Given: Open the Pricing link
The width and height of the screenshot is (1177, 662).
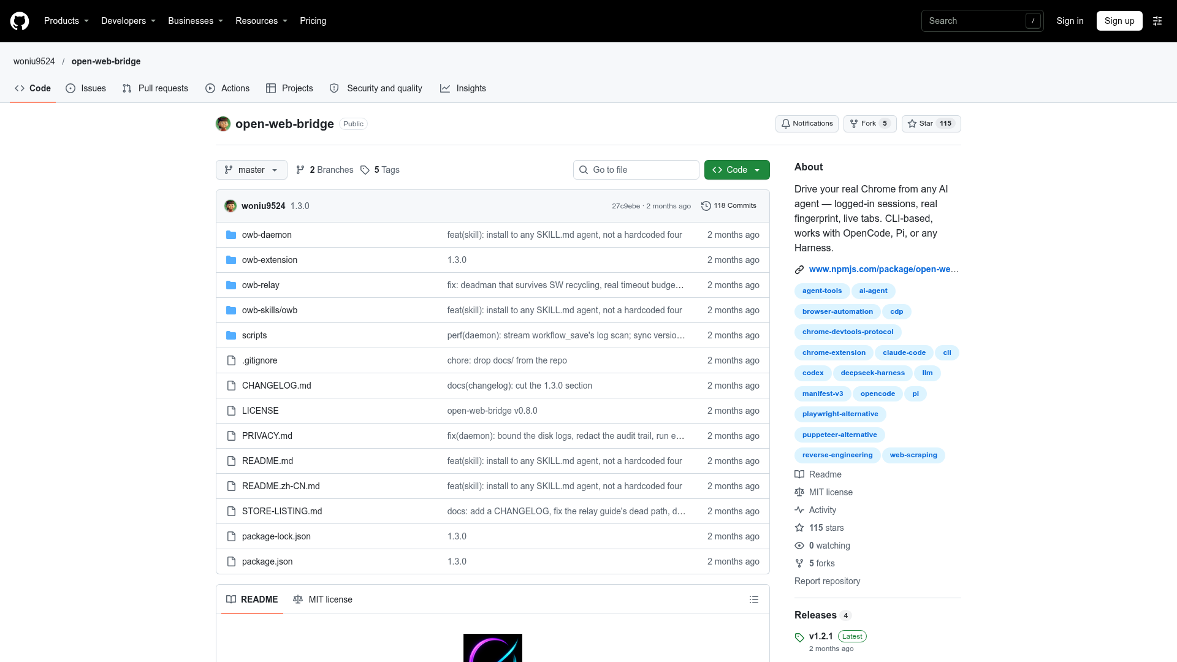Looking at the screenshot, I should tap(313, 21).
